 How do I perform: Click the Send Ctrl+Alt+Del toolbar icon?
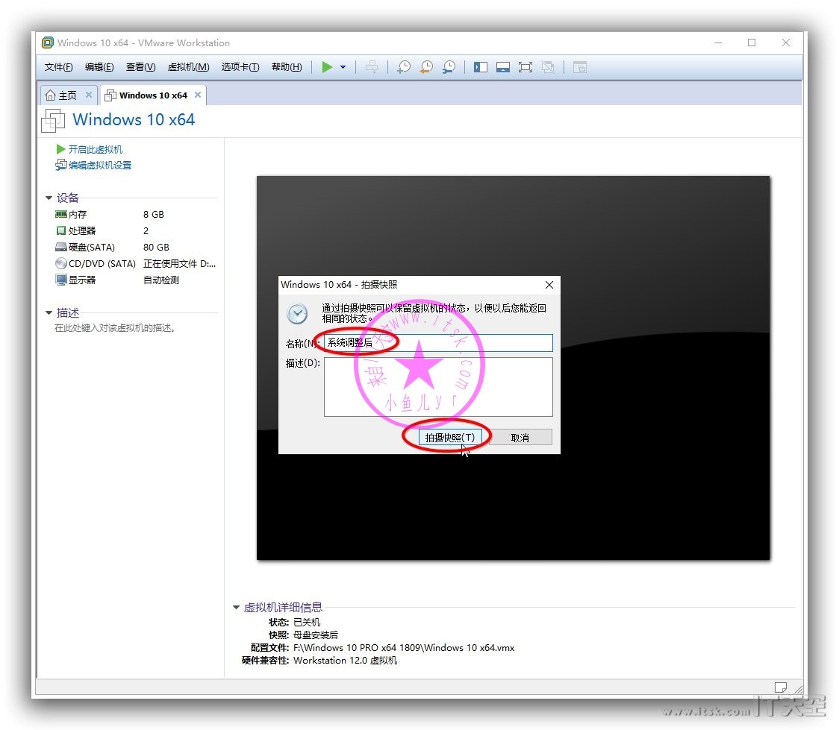[371, 67]
